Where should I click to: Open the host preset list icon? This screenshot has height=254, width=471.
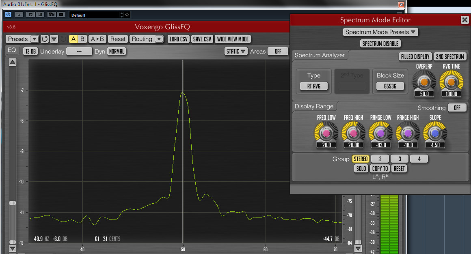click(x=61, y=15)
